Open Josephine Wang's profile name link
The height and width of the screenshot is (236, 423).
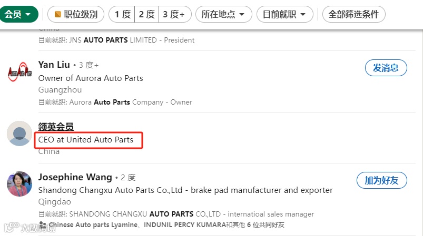tap(75, 177)
